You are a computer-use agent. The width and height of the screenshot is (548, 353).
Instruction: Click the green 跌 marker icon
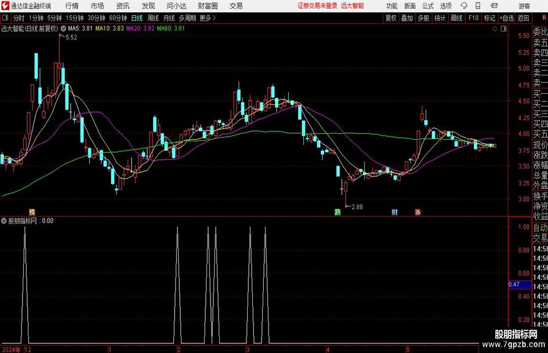337,212
